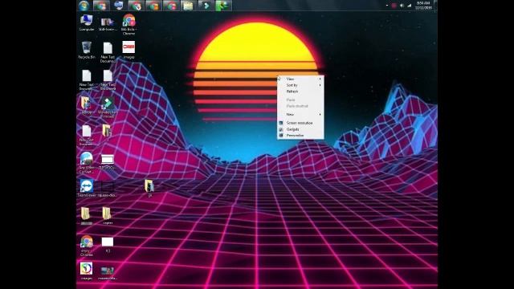Show hidden system tray icons arrow
Image resolution: width=514 pixels, height=289 pixels.
pyautogui.click(x=387, y=6)
